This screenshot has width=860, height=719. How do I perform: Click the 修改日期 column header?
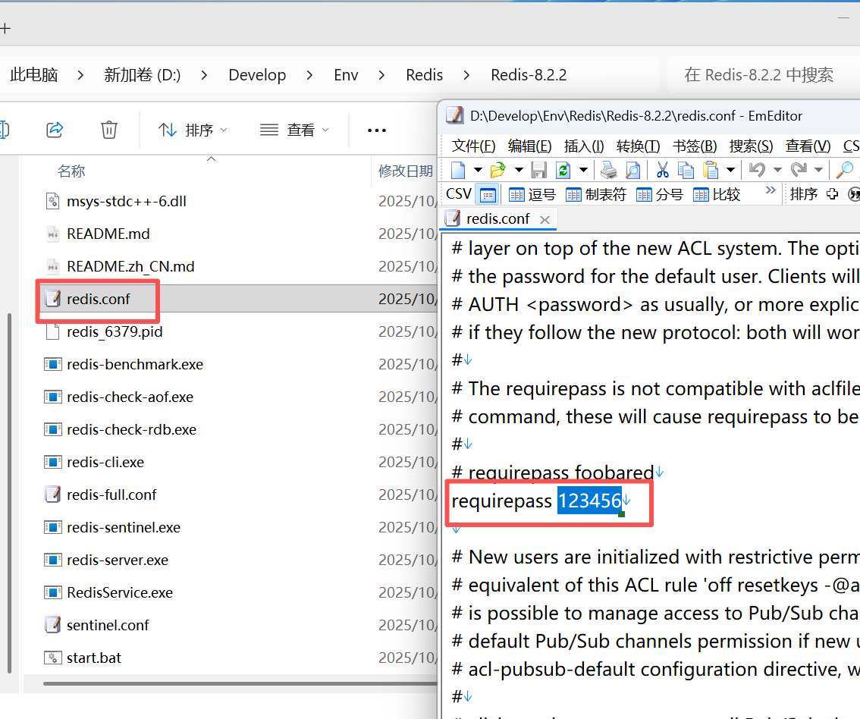406,171
